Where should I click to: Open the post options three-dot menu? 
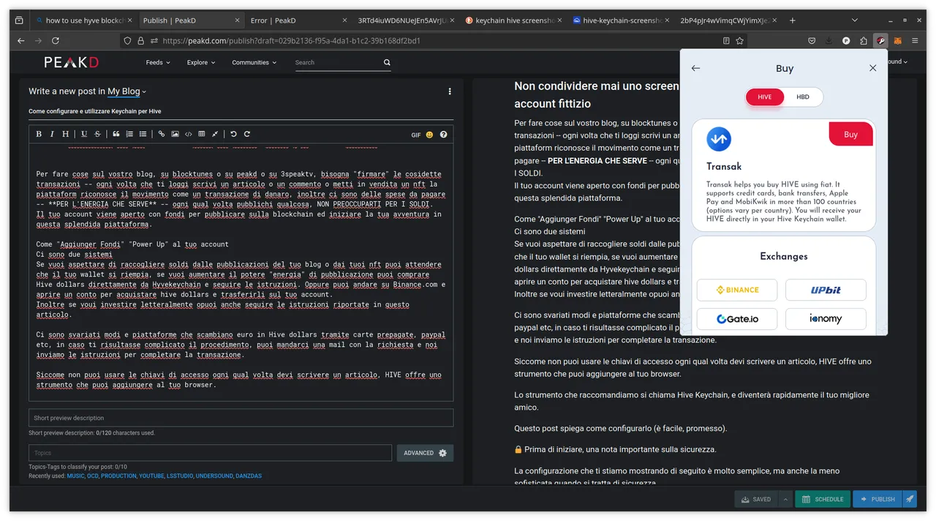(450, 91)
